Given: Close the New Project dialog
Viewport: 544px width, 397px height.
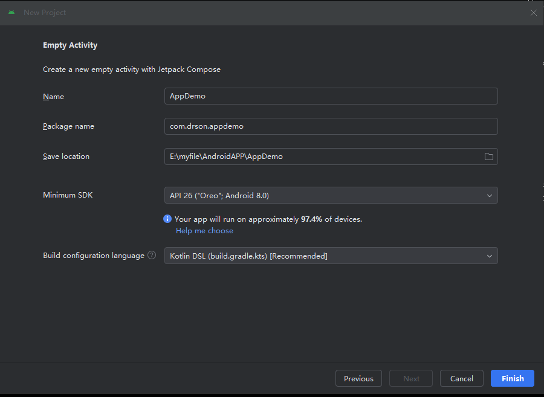Looking at the screenshot, I should coord(533,13).
